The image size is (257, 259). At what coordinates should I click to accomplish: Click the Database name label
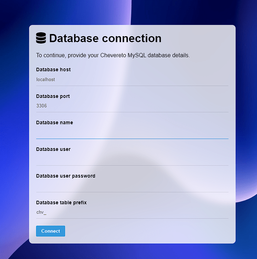pos(54,122)
